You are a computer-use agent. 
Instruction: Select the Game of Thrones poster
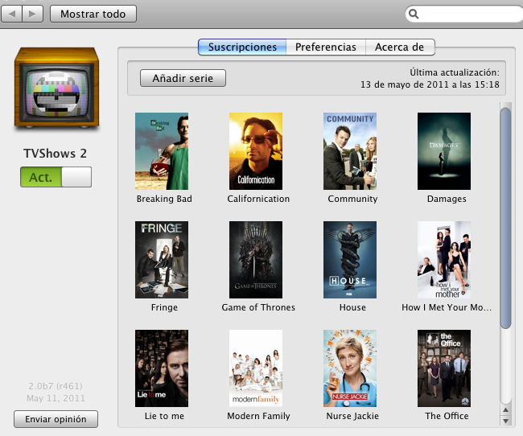pos(256,260)
